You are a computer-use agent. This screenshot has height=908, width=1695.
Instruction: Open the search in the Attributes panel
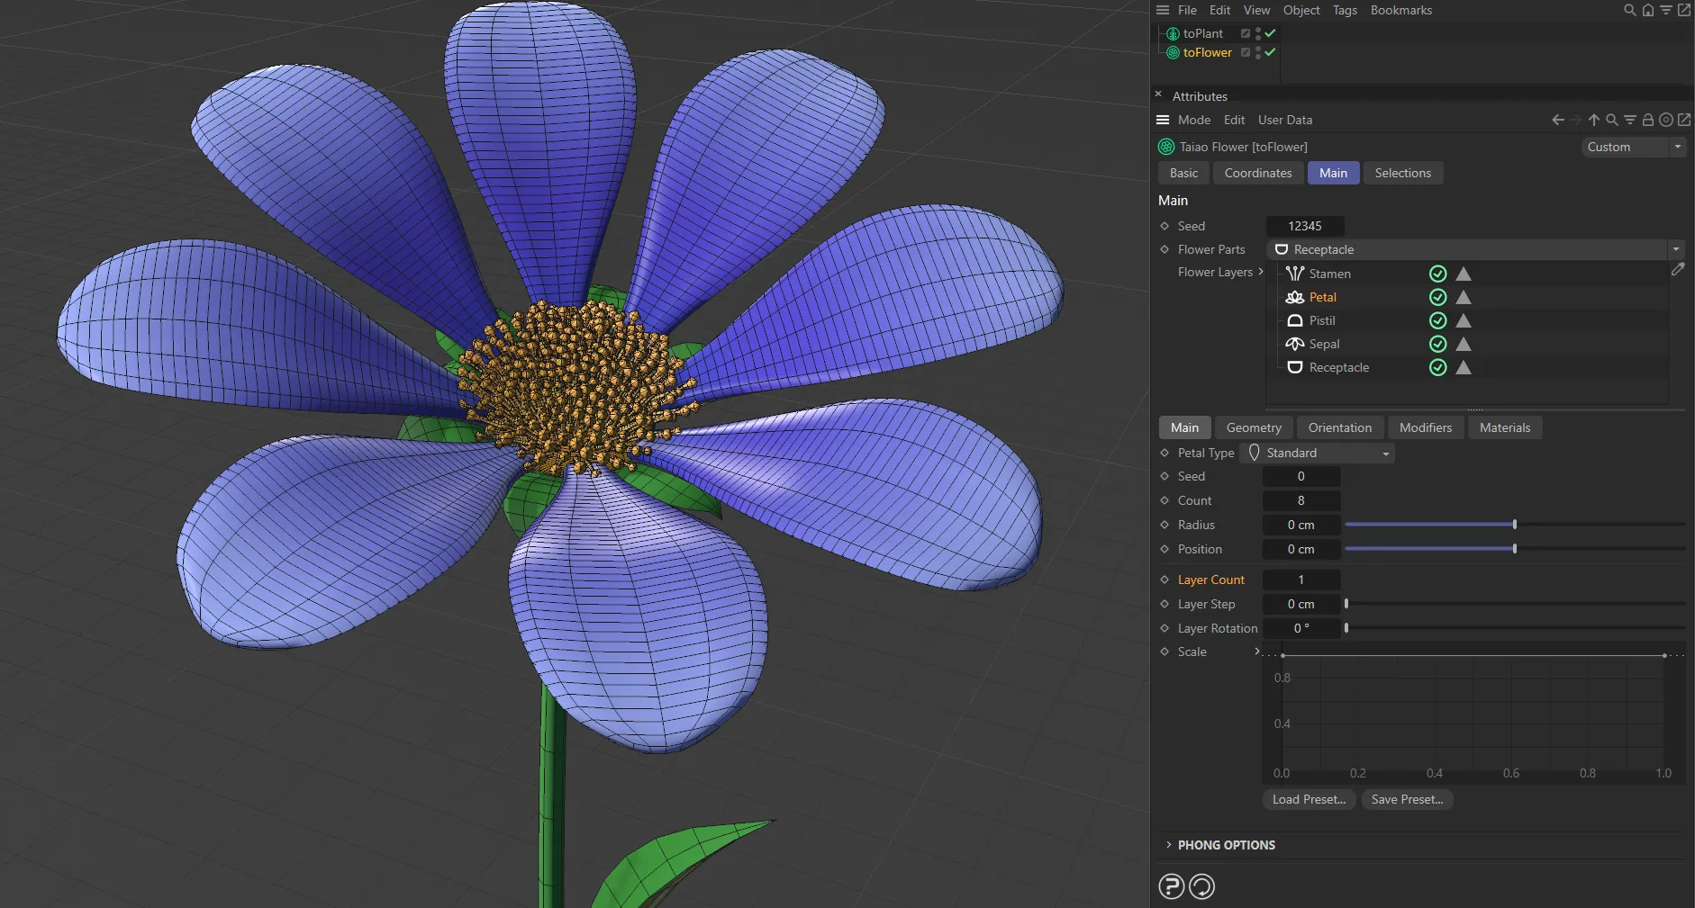[1611, 119]
